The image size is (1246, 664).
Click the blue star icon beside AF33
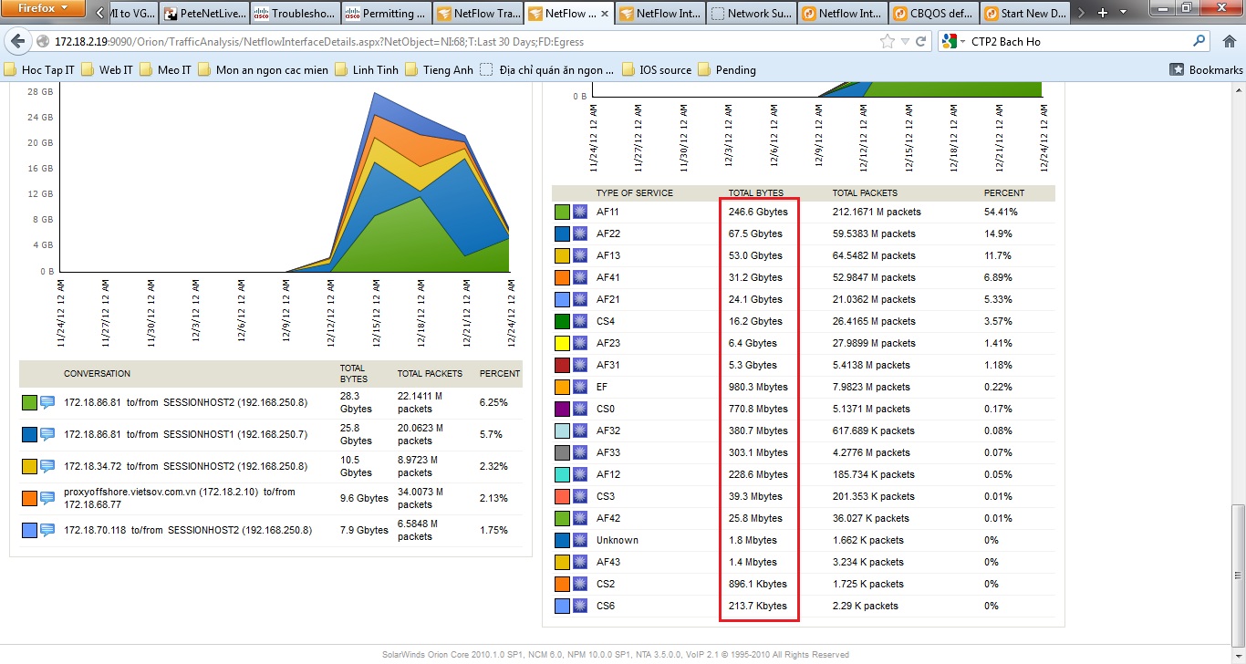click(579, 452)
